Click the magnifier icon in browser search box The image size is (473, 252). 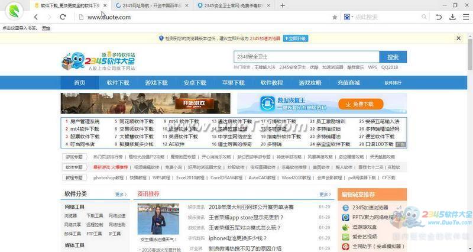click(424, 17)
